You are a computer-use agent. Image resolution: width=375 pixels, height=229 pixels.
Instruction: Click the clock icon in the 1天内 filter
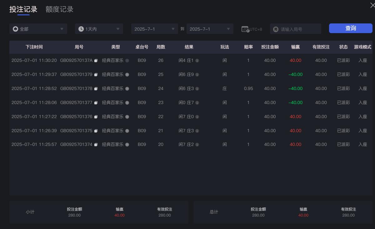pos(80,29)
